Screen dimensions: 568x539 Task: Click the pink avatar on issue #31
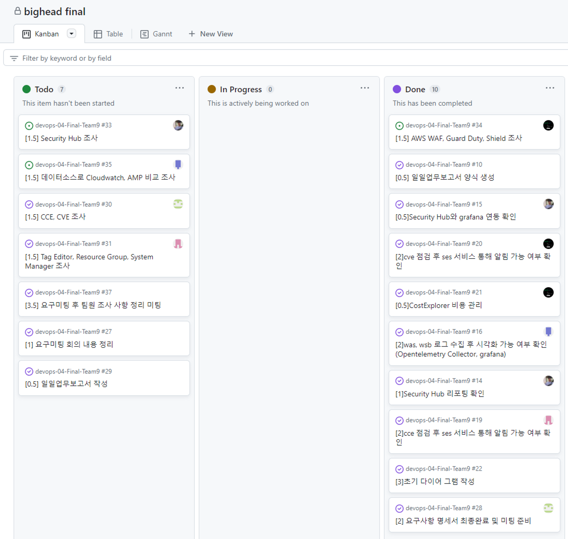178,244
